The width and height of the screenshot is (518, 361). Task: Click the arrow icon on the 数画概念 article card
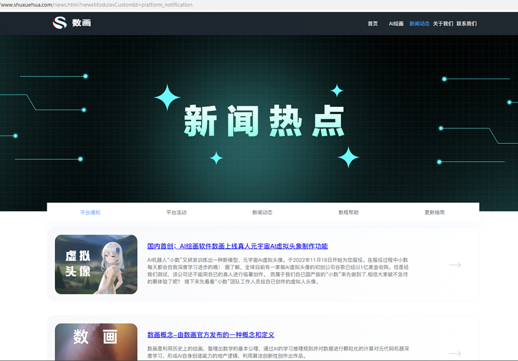click(455, 353)
